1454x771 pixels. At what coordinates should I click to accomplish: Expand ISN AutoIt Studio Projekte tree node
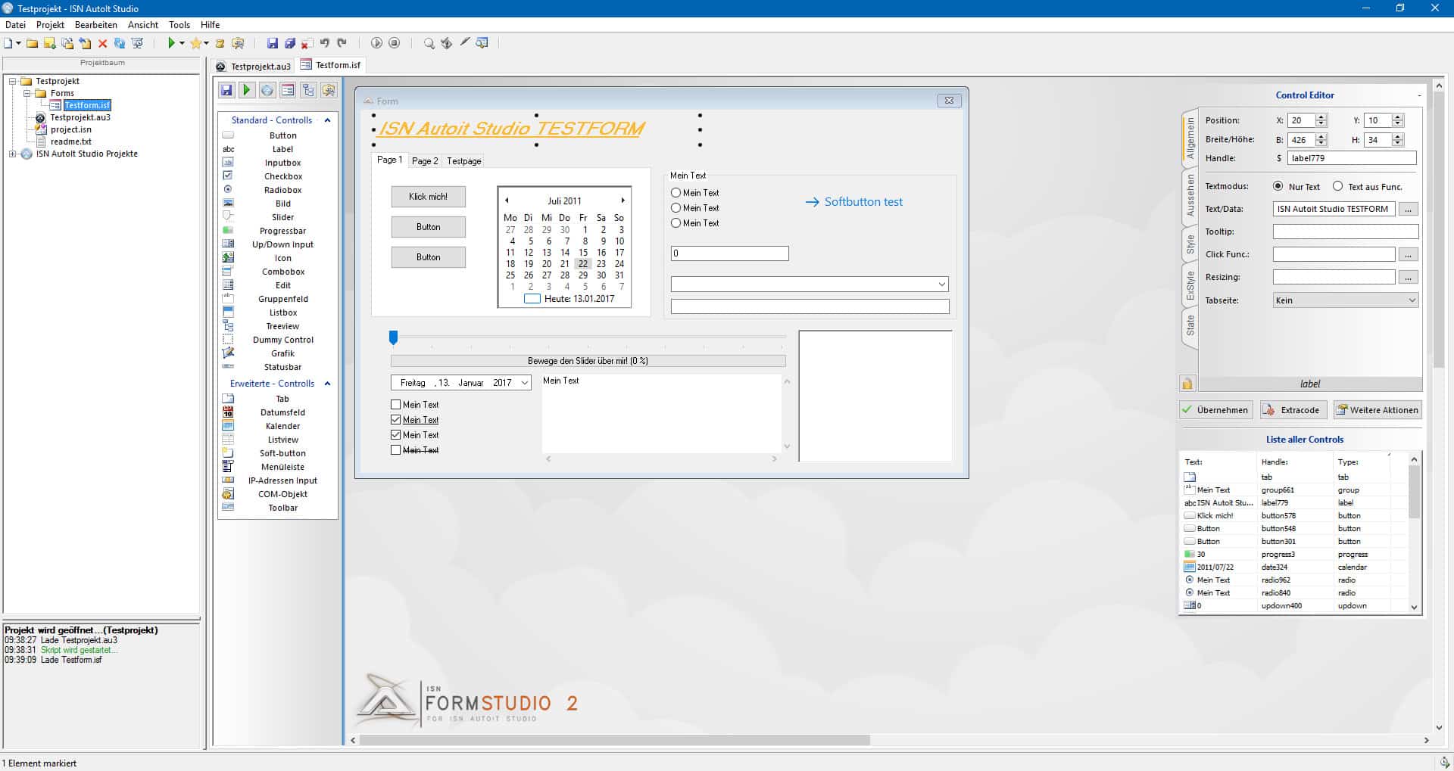[12, 154]
